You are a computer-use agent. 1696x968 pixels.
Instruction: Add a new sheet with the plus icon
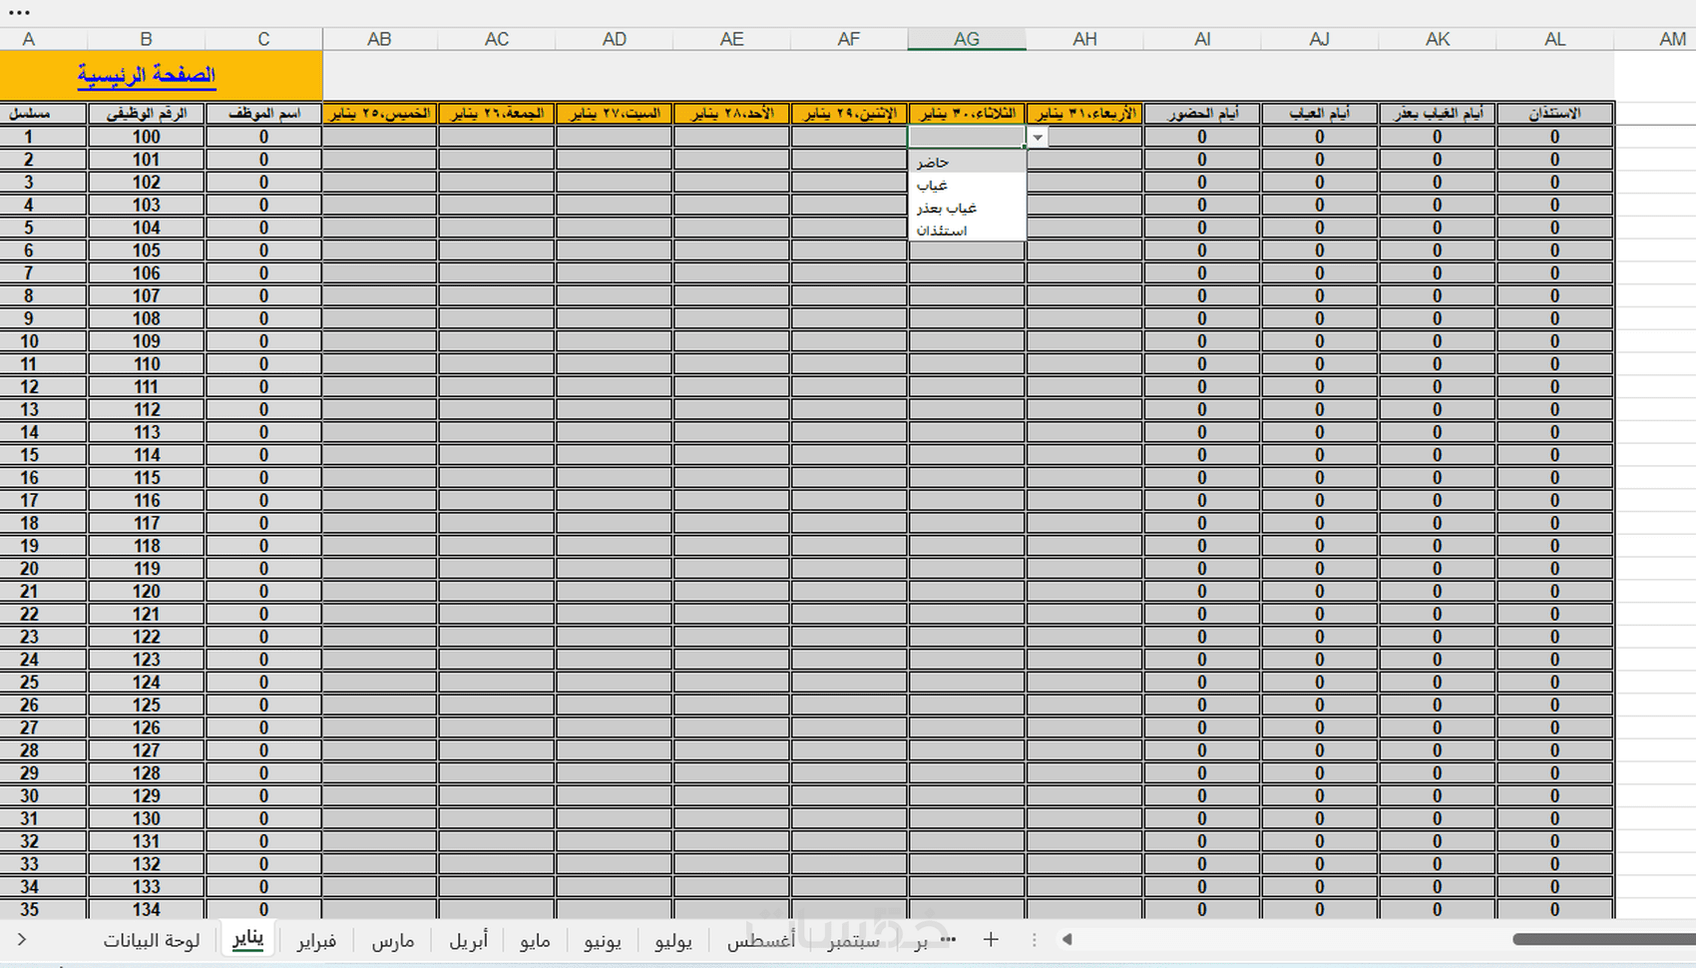pyautogui.click(x=991, y=939)
